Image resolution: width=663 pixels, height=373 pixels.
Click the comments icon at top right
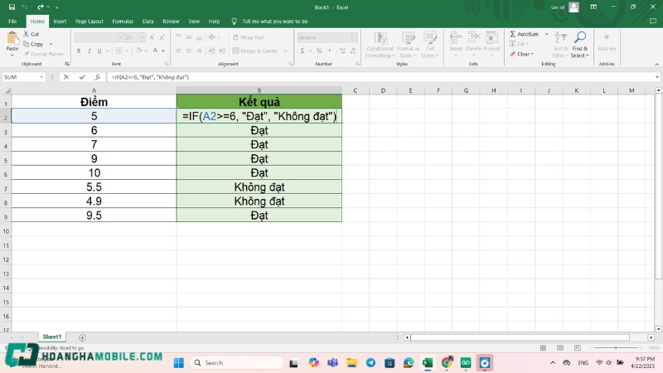click(x=653, y=22)
